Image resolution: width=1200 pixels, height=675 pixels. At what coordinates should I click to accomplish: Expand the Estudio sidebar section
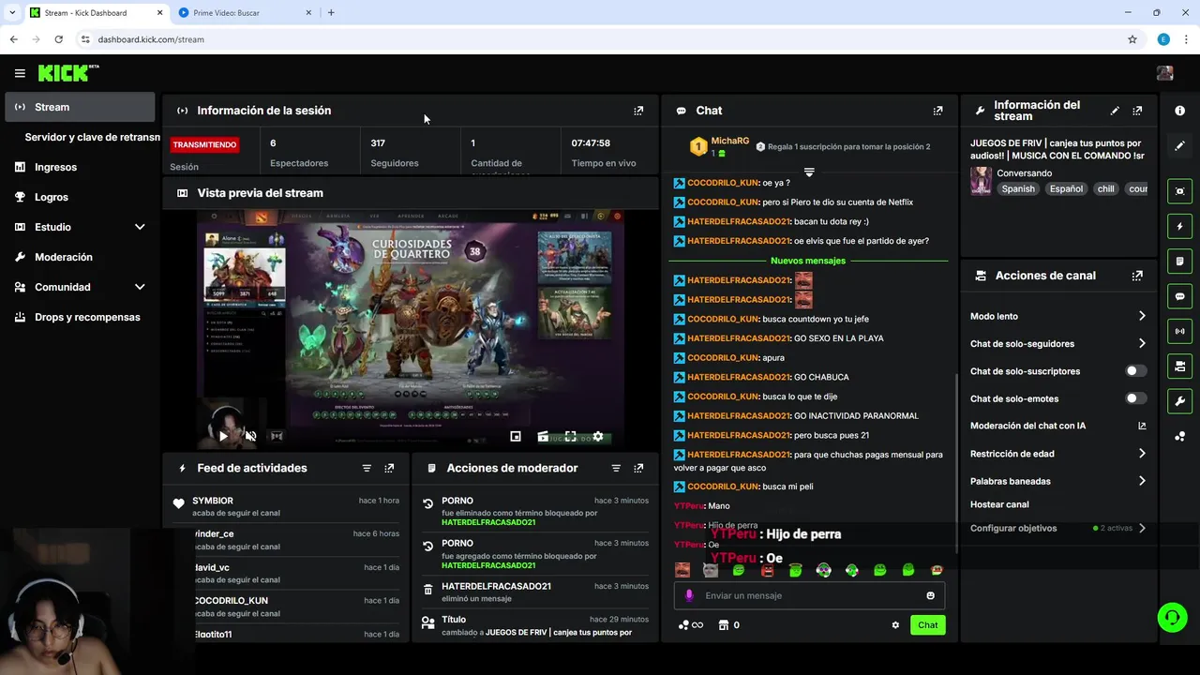140,227
